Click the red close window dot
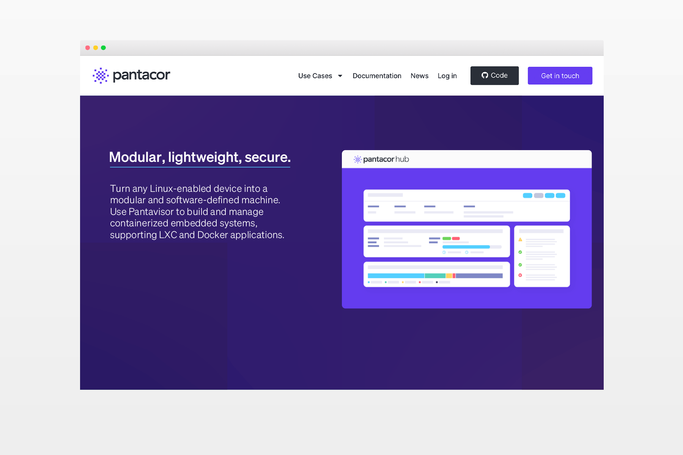Viewport: 683px width, 455px height. [88, 48]
